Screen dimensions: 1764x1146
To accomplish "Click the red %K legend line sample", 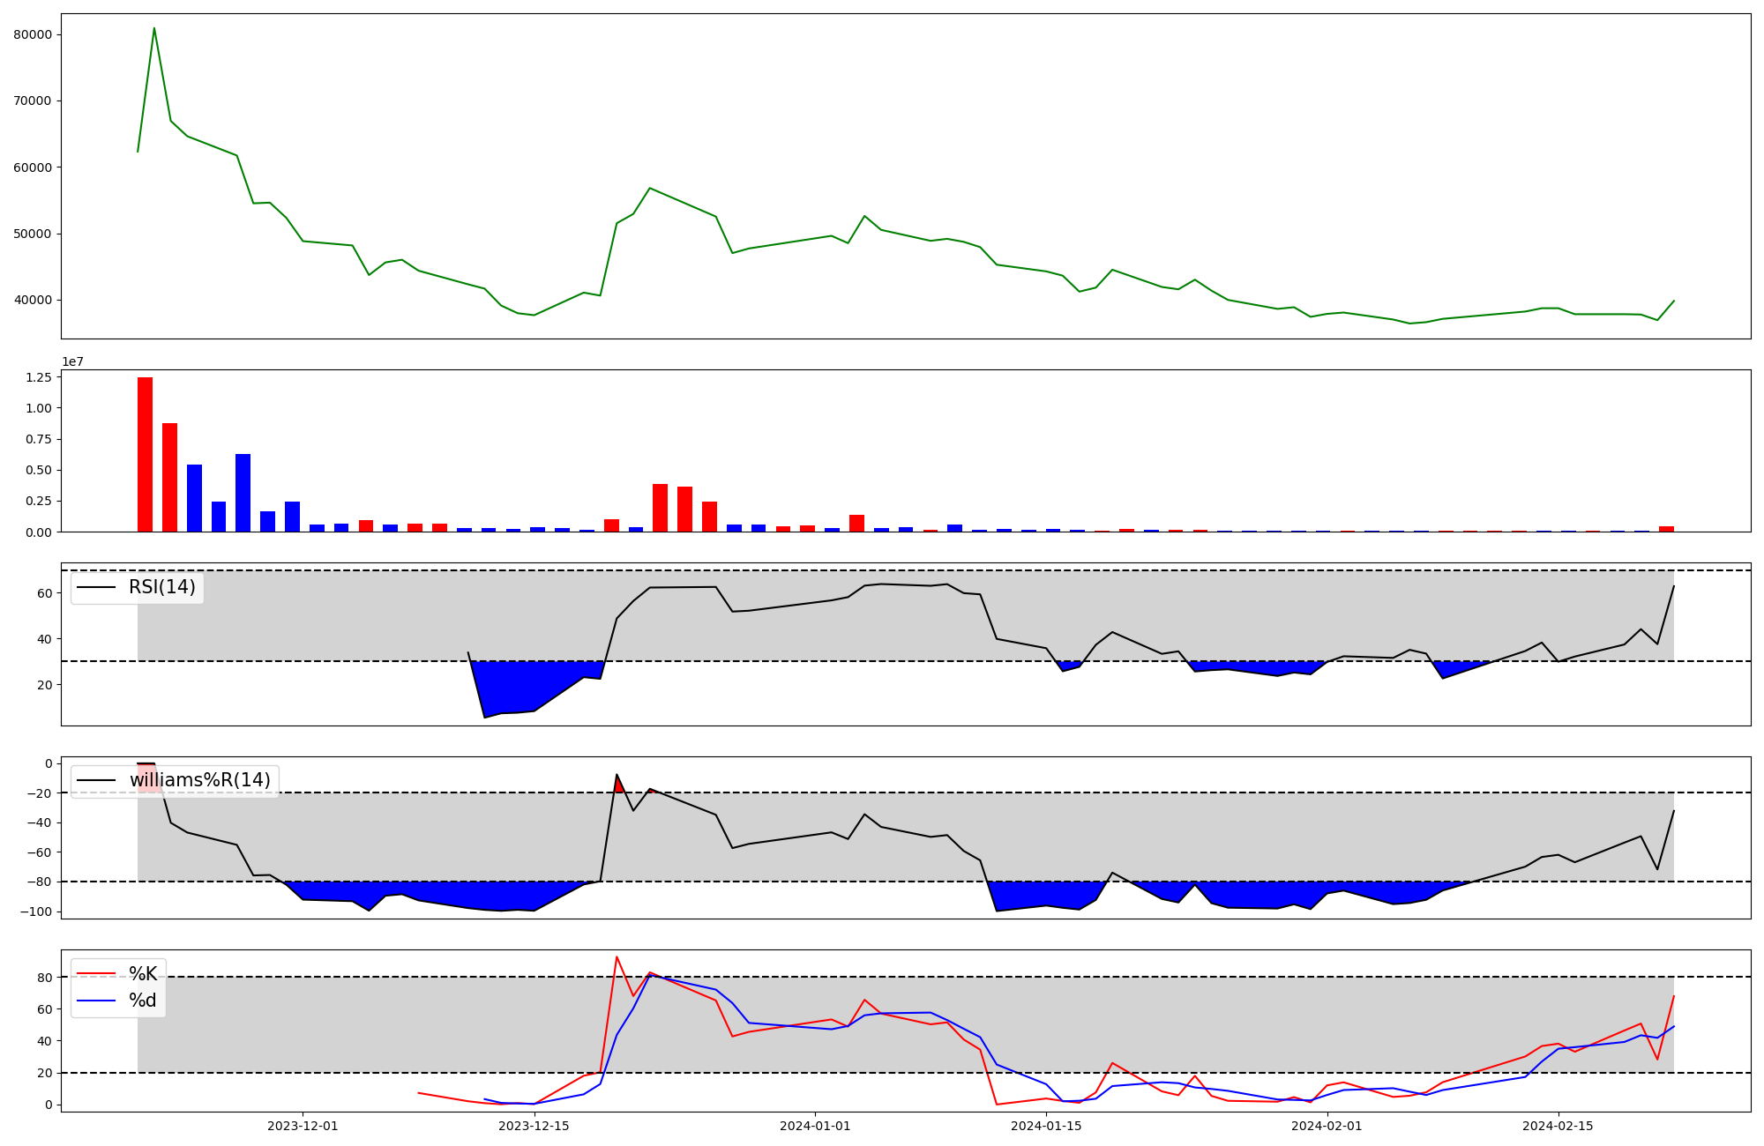I will [x=96, y=974].
